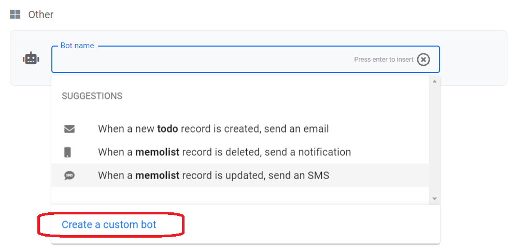Click the grid icon beside Other
Image resolution: width=509 pixels, height=247 pixels.
(x=15, y=14)
